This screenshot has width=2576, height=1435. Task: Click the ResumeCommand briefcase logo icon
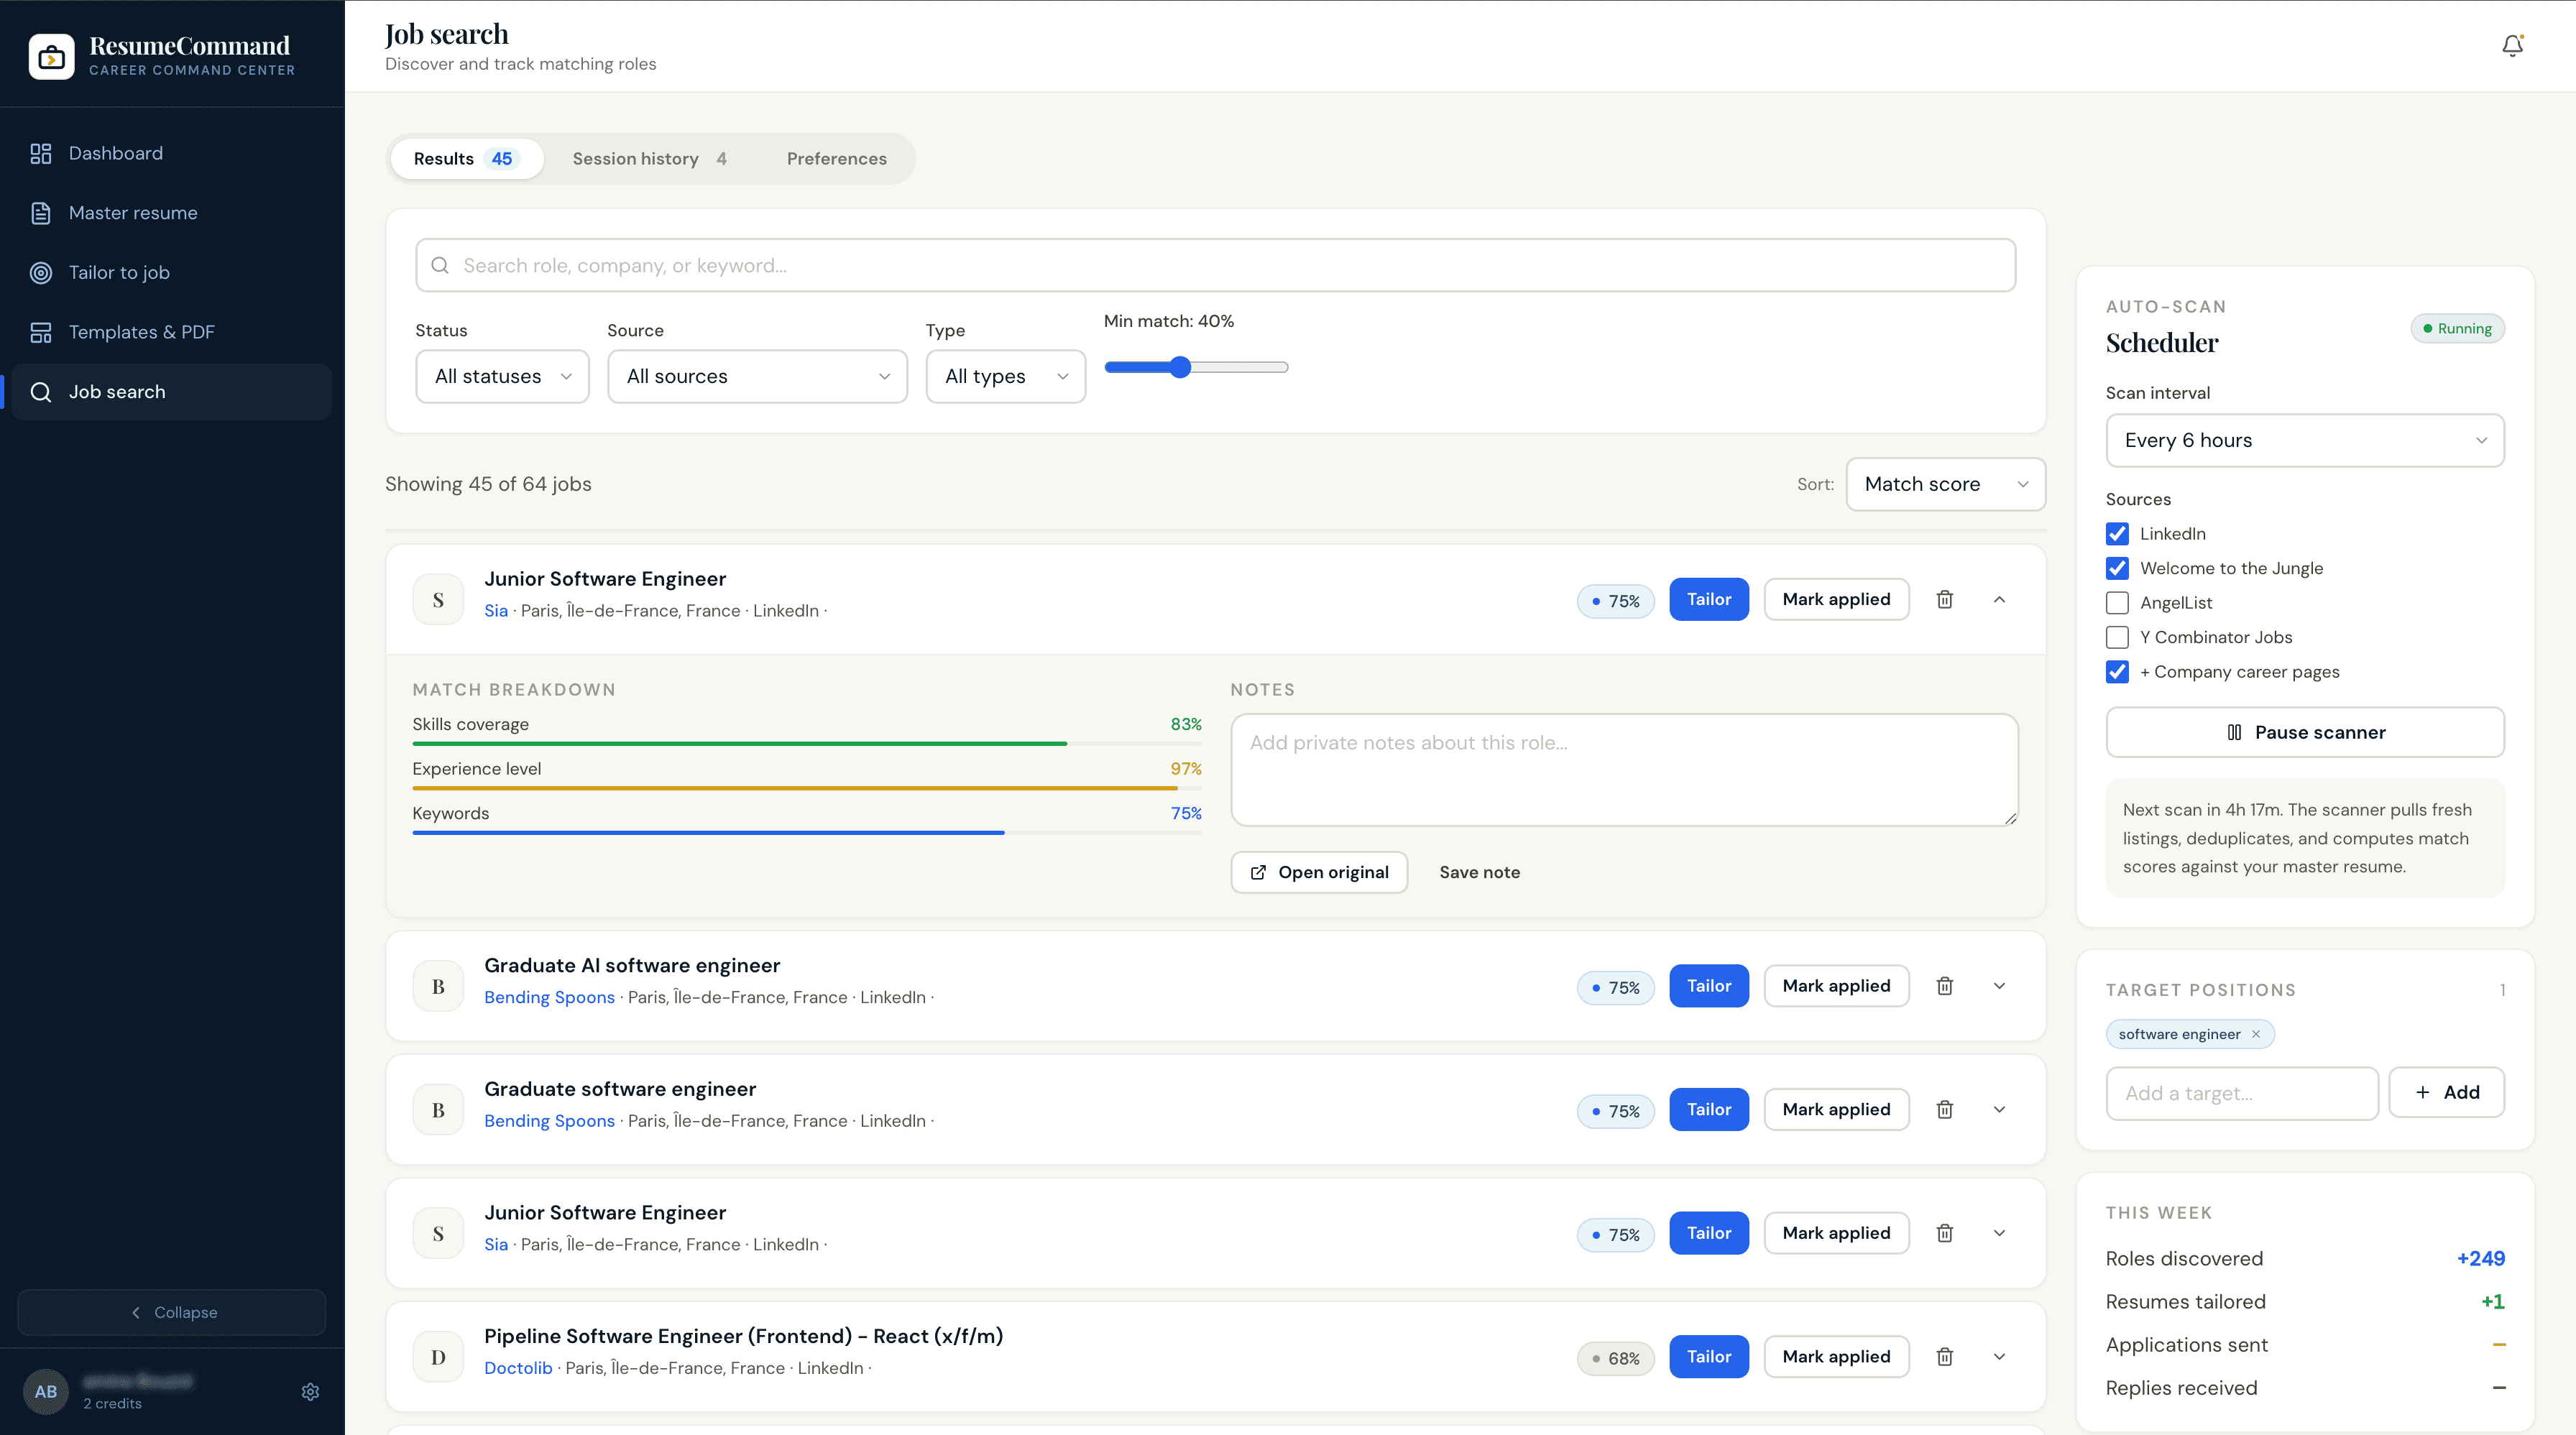coord(51,57)
